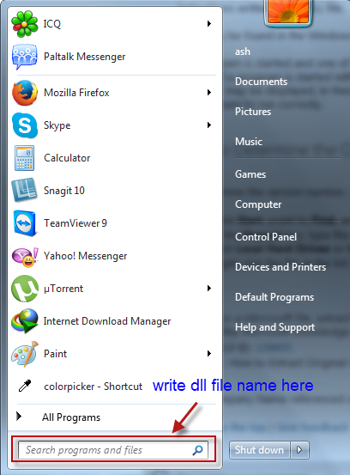The width and height of the screenshot is (350, 475).
Task: Click the Yahoo! Messenger icon
Action: coord(25,257)
